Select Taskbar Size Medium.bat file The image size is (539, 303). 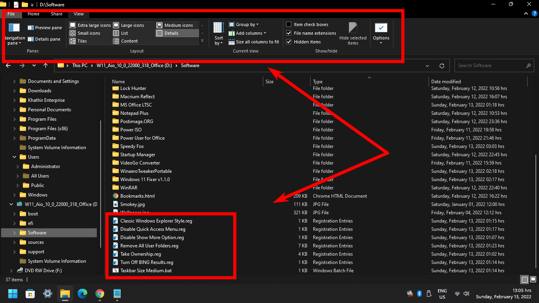pos(146,271)
